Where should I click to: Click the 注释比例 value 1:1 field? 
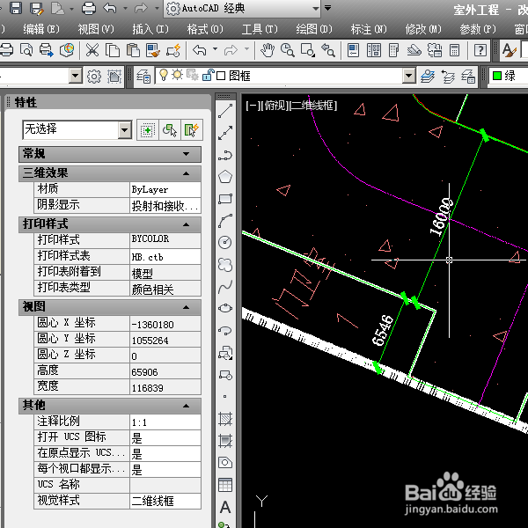pyautogui.click(x=165, y=422)
